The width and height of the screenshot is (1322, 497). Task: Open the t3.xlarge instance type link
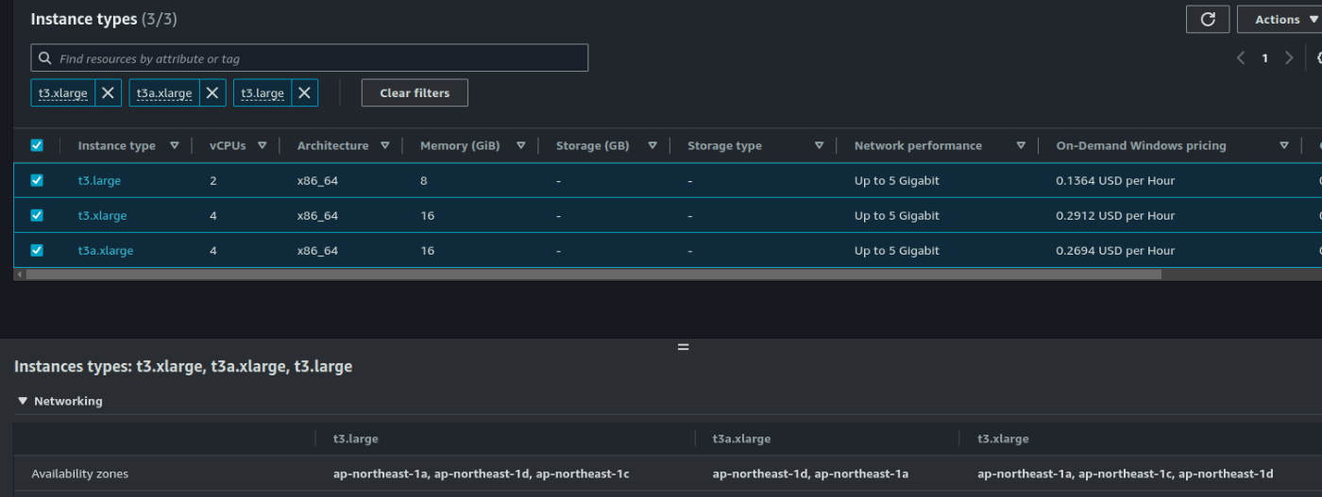102,215
